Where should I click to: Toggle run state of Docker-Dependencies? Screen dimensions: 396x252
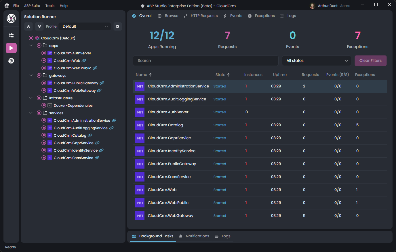(44, 106)
